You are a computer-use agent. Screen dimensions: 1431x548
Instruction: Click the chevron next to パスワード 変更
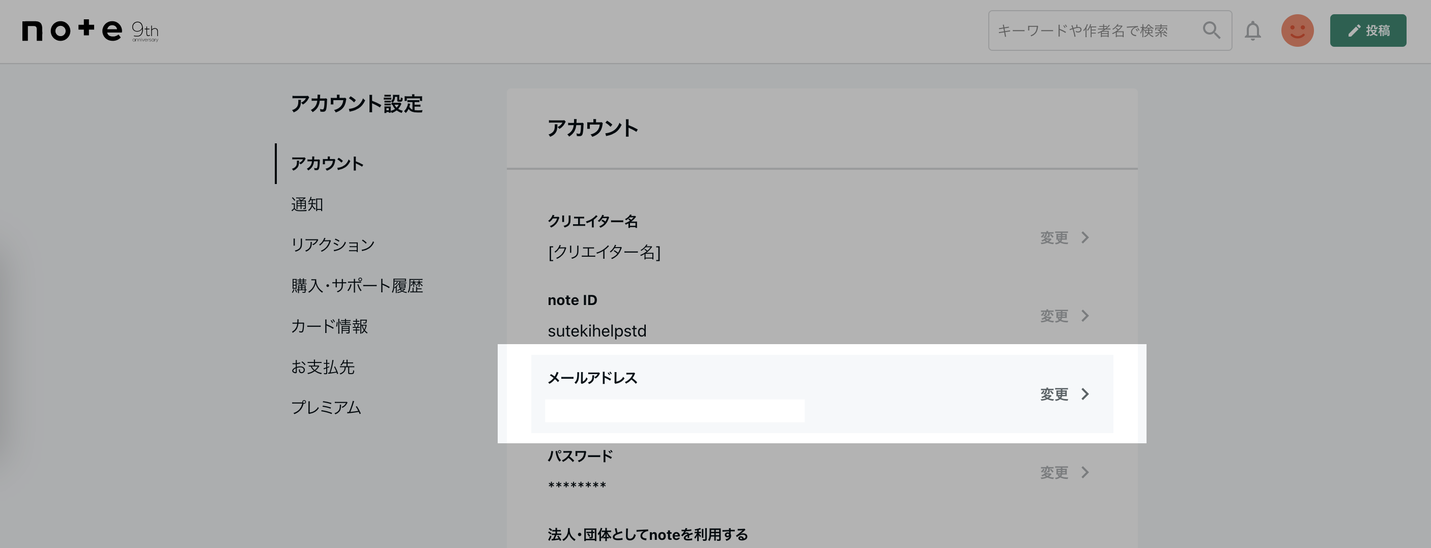1085,472
